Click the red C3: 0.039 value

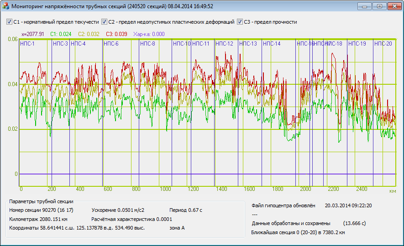click(116, 34)
